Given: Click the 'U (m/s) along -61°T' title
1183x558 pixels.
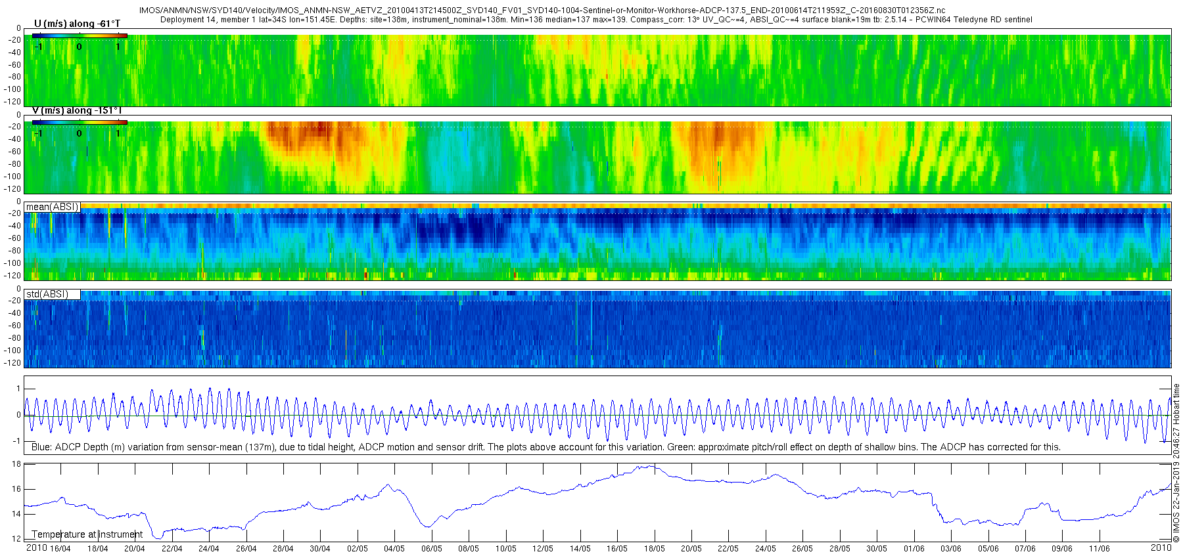Looking at the screenshot, I should tap(77, 24).
